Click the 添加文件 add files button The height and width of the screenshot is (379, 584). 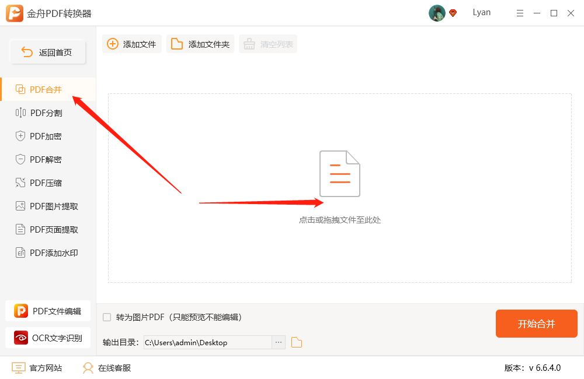131,43
